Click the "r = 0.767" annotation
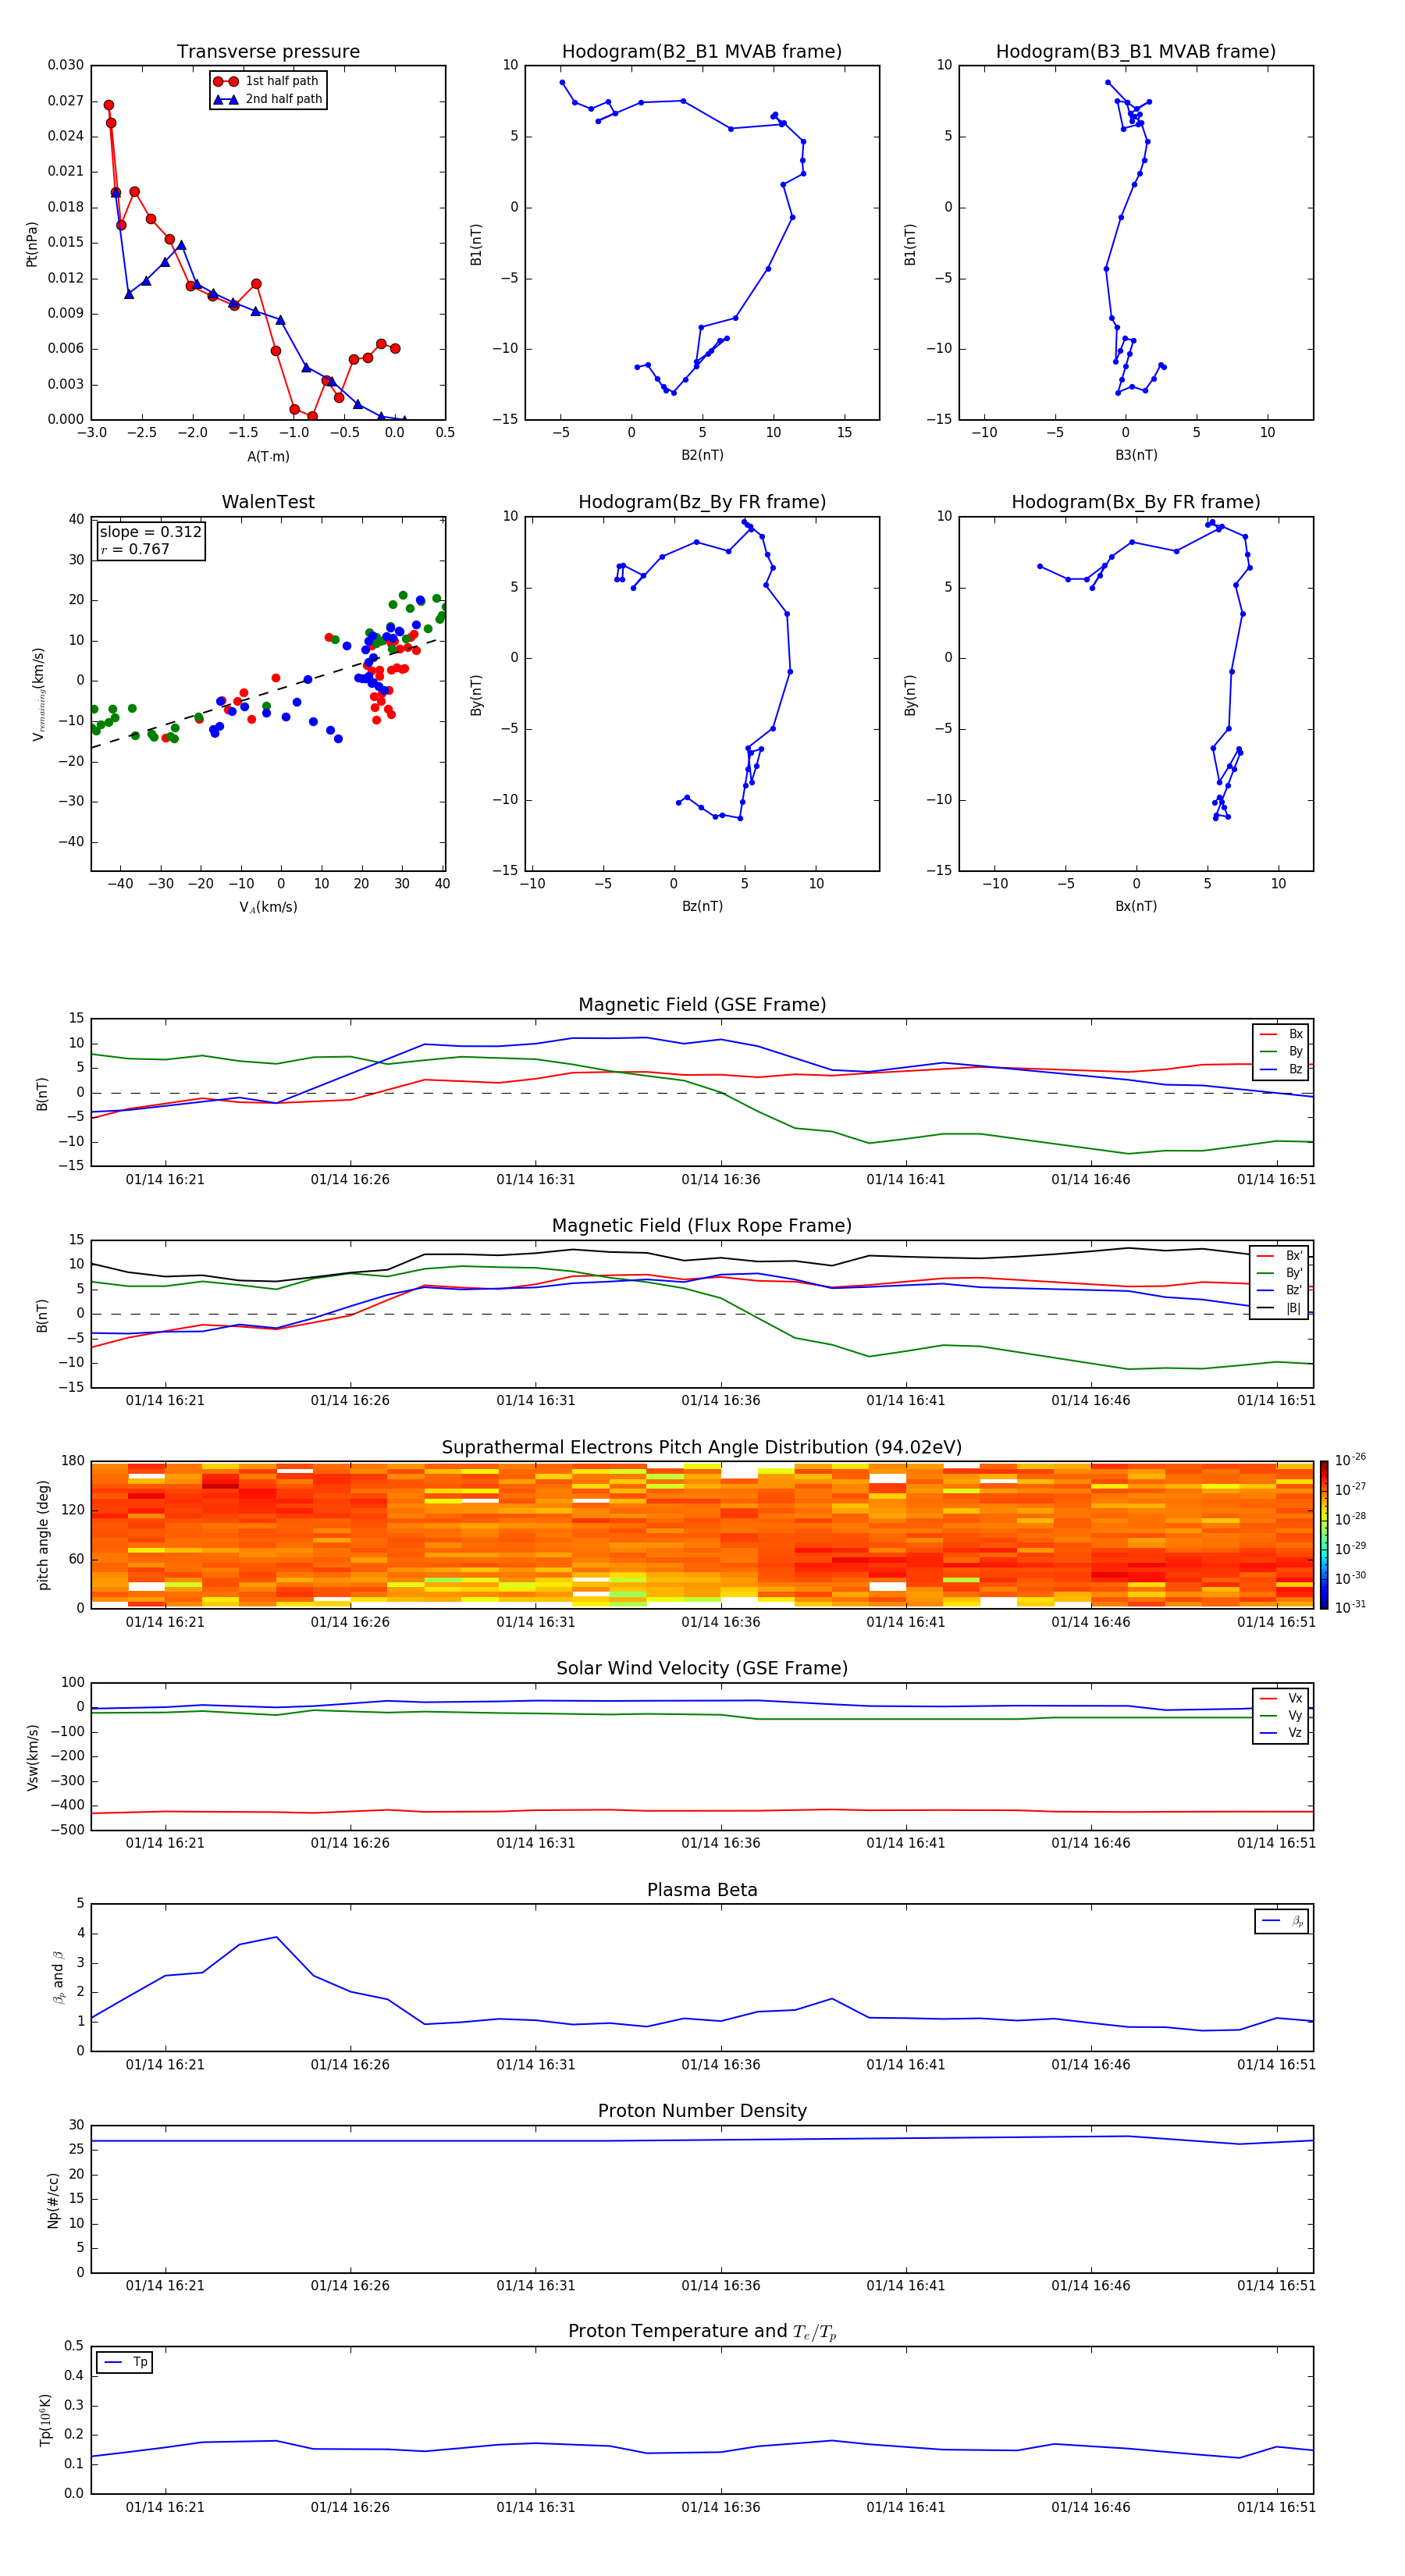 135,549
